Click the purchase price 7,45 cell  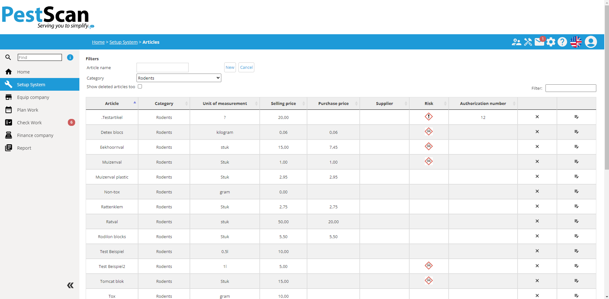(x=333, y=147)
